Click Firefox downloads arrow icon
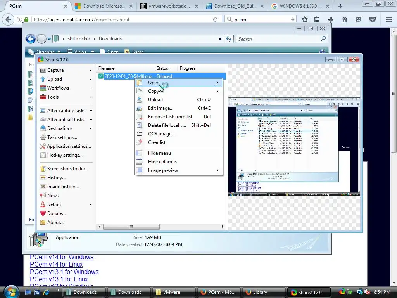Image resolution: width=397 pixels, height=298 pixels. click(x=330, y=19)
